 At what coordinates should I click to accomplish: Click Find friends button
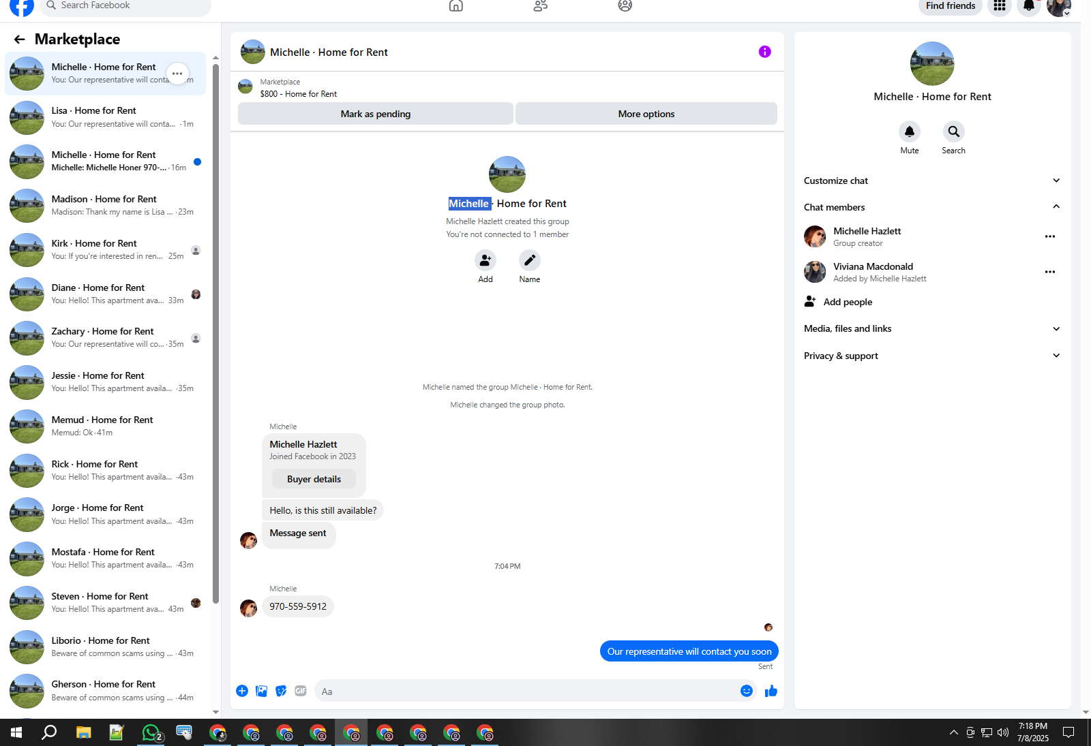click(x=951, y=6)
